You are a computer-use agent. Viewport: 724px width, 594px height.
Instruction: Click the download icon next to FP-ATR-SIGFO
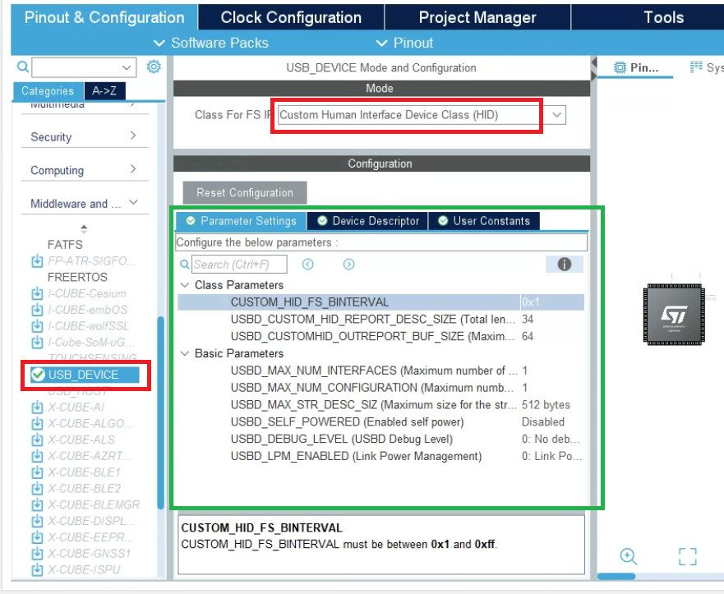coord(37,260)
